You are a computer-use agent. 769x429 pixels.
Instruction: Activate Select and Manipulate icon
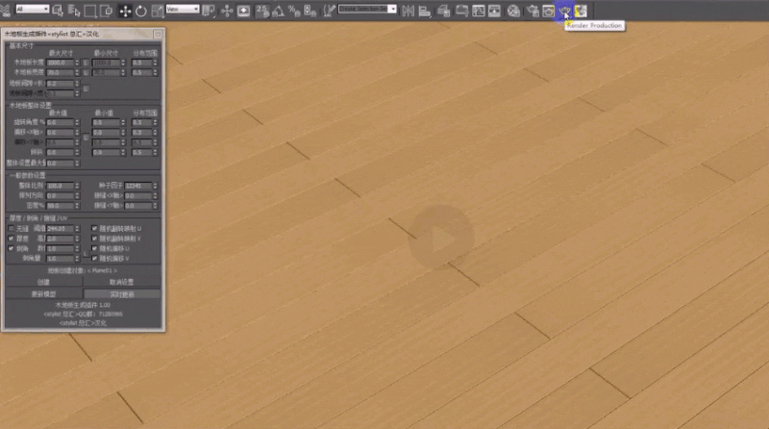point(227,11)
